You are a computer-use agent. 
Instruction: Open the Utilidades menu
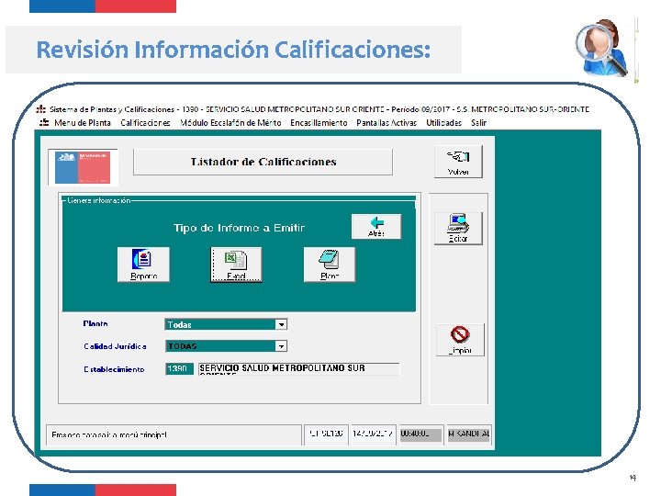444,123
